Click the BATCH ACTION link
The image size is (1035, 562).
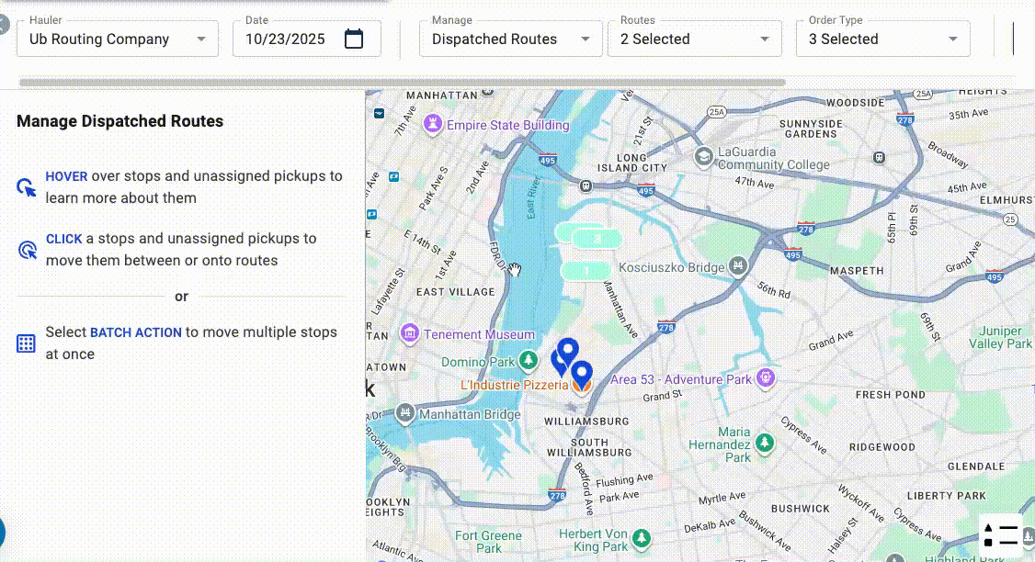click(135, 332)
